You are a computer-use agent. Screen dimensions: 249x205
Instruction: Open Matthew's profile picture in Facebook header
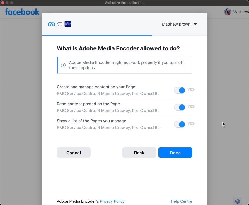[227, 12]
